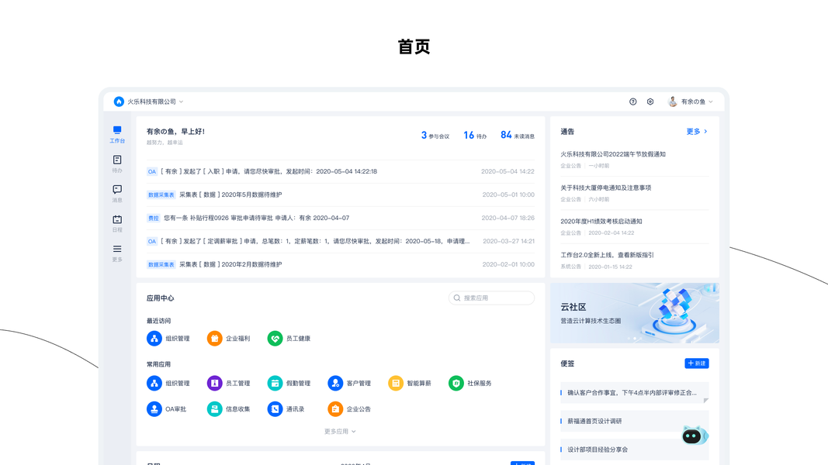Viewport: 828px width, 465px height.
Task: Open the 假勤管理 app icon
Action: pyautogui.click(x=275, y=384)
